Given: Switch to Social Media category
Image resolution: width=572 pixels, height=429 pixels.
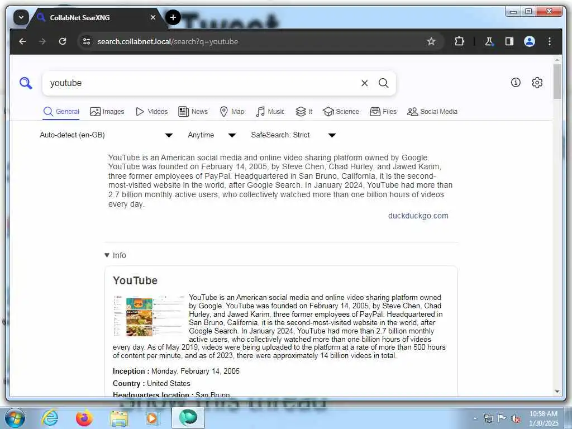Looking at the screenshot, I should (432, 112).
